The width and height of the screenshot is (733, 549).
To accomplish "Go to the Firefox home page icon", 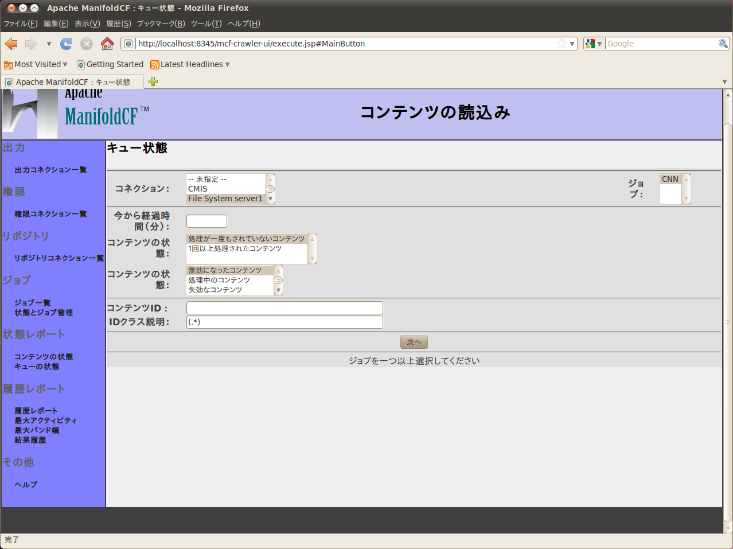I will click(107, 44).
